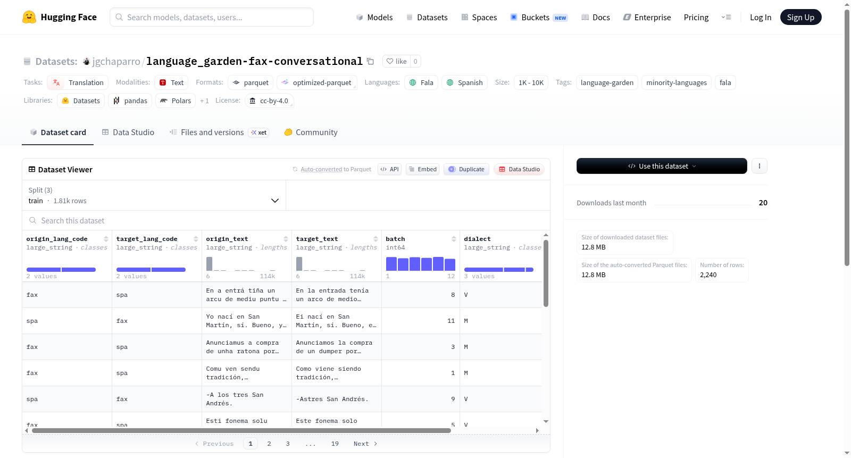Select the Spanish language tag

click(464, 82)
